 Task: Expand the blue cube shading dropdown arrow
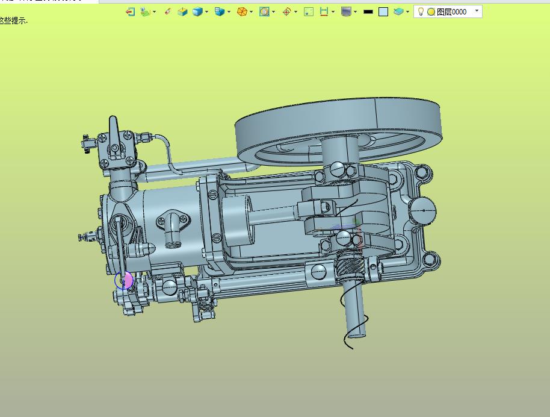(206, 12)
